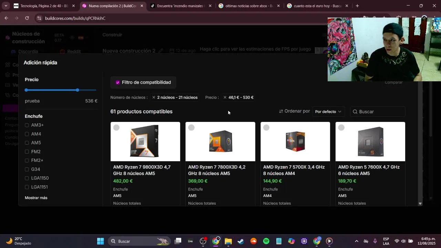
Task: Remove the 'Número de núcleos' filter chip
Action: coord(154,97)
